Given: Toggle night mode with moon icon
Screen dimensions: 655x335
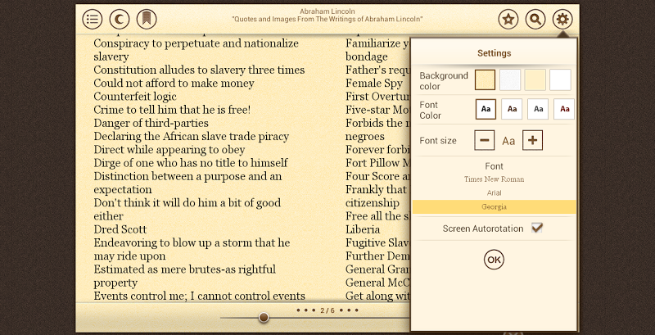Looking at the screenshot, I should 120,18.
